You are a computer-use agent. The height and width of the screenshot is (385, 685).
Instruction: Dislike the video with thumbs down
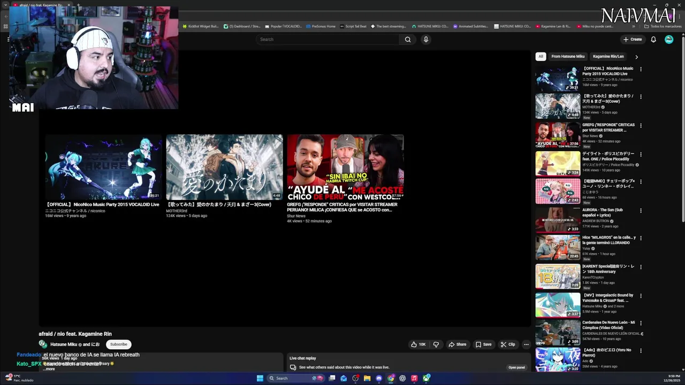436,344
